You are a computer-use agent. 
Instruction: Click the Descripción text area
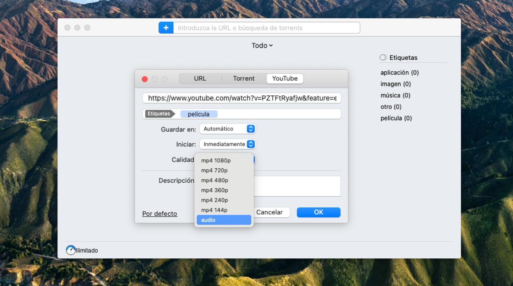tap(297, 186)
